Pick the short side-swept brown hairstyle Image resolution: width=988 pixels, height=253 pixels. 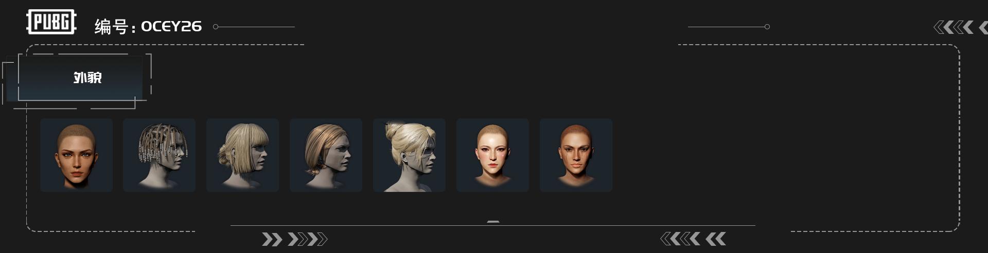click(x=326, y=155)
